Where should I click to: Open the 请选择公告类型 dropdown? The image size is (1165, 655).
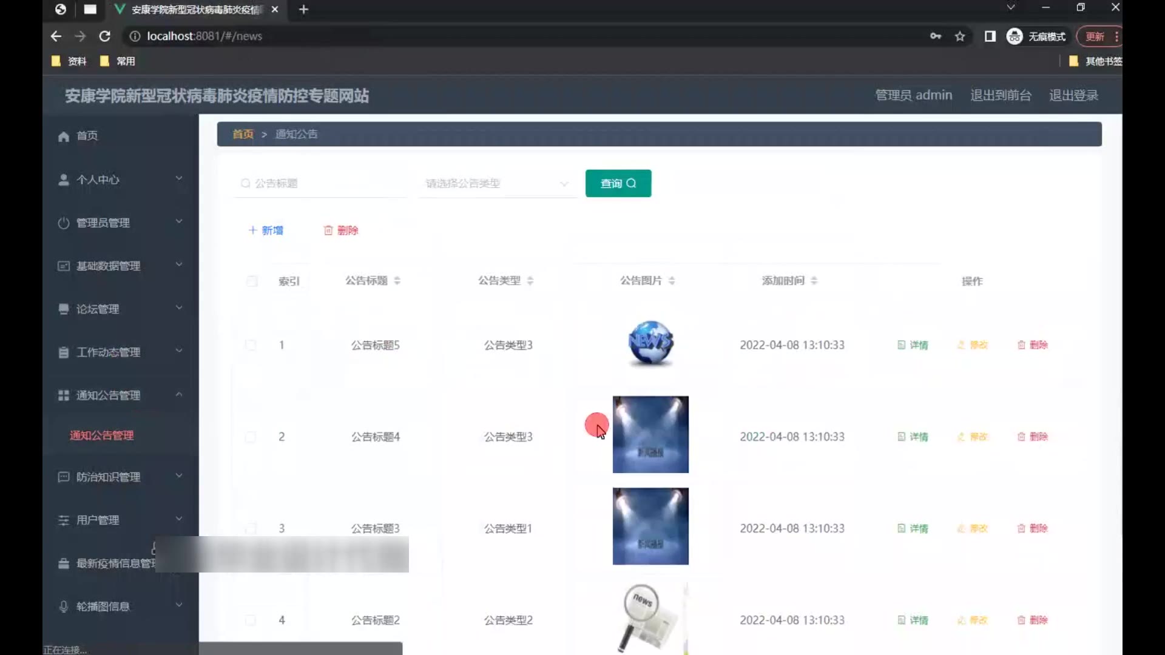pyautogui.click(x=496, y=183)
